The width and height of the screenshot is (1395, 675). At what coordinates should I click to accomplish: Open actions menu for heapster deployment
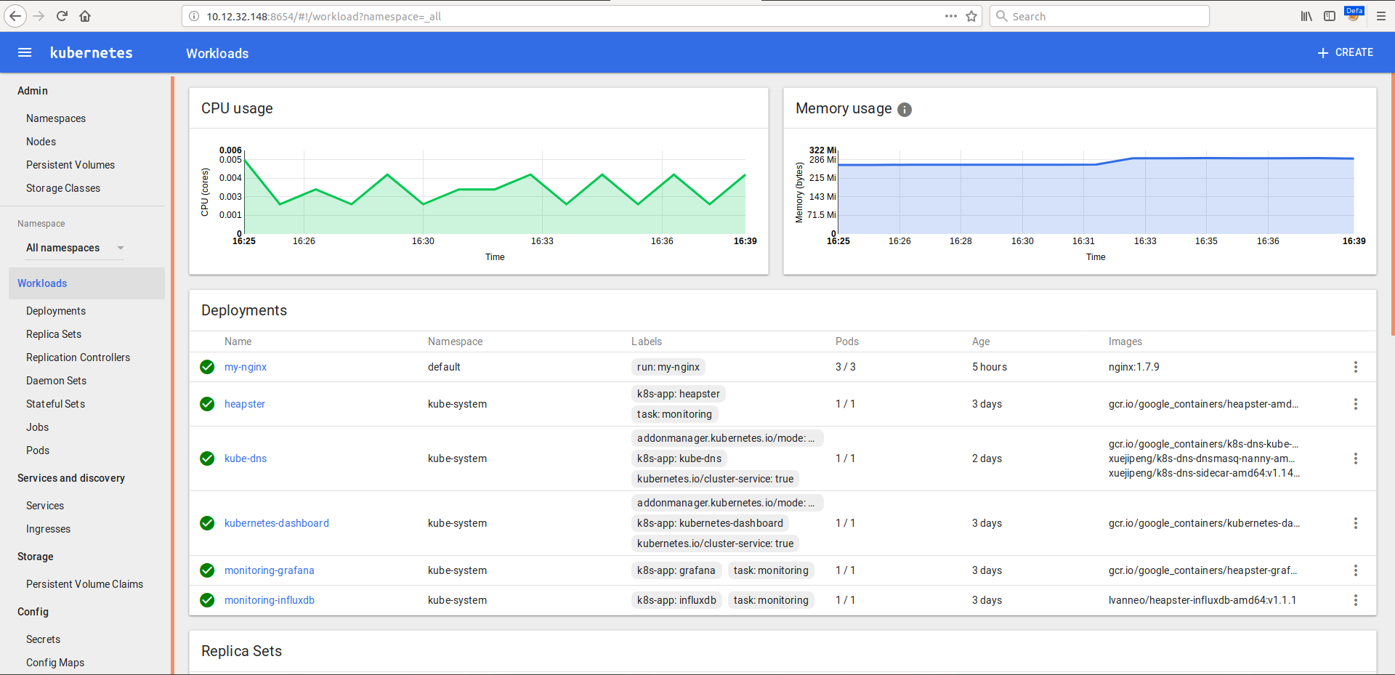1356,404
